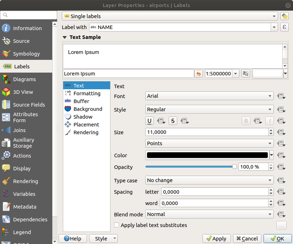Open data-defined override next to Italic
This screenshot has width=293, height=244.
tap(281, 121)
